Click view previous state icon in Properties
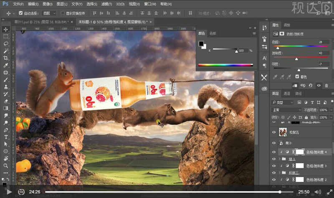Screen dimensions: 334x198 303,86
